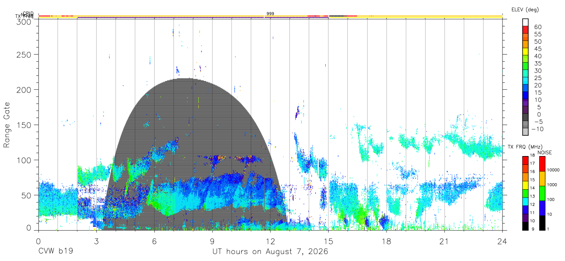
Task: Click the "CVW b19" radar beam label
Action: pos(55,252)
